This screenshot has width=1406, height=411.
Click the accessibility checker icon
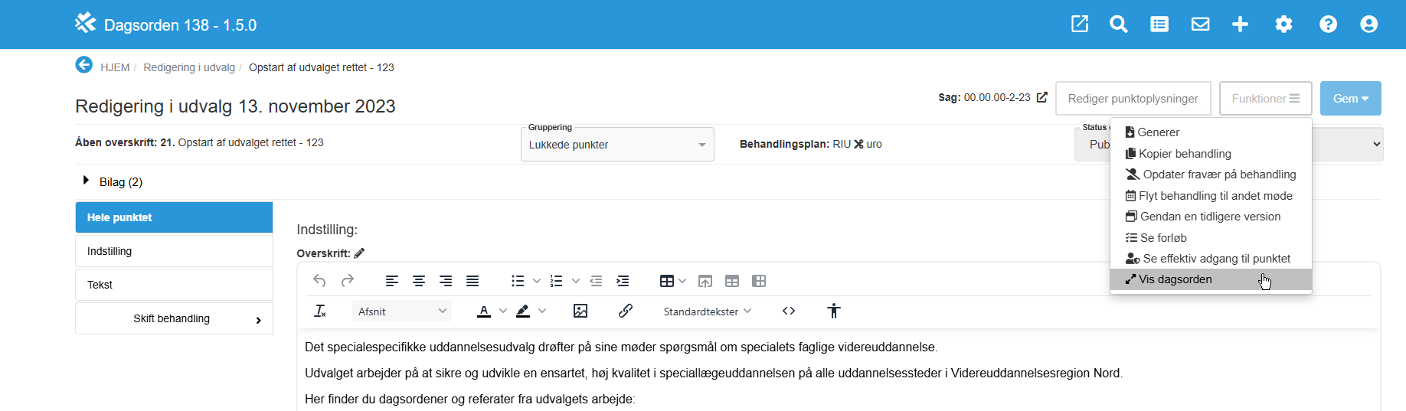coord(834,311)
